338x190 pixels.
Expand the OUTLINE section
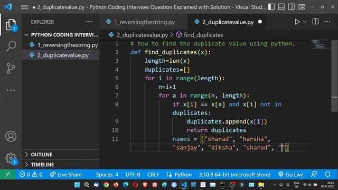click(x=61, y=155)
